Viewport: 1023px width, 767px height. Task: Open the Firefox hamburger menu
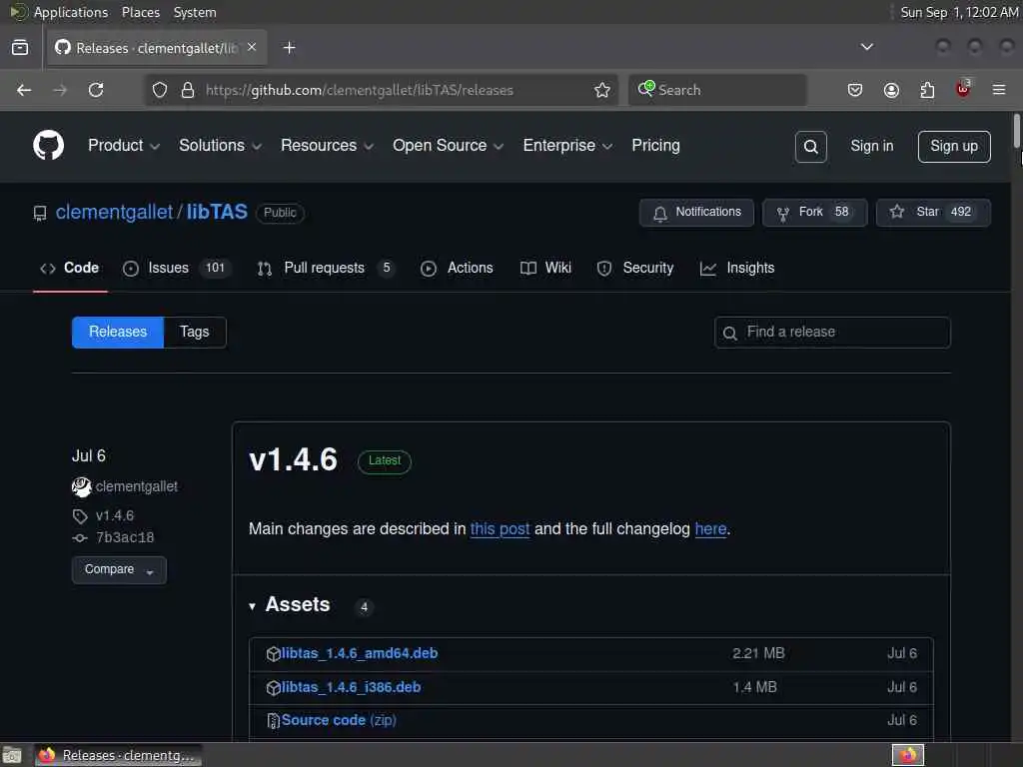tap(999, 90)
